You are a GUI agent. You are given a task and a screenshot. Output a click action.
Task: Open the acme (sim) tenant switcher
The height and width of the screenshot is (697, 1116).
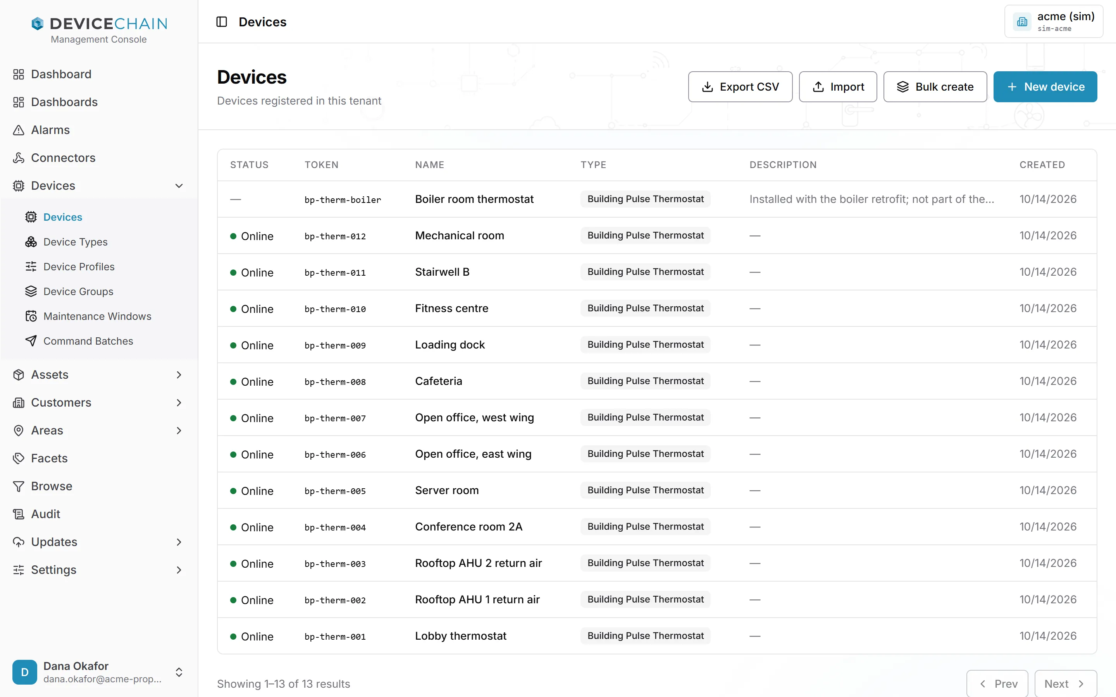point(1054,22)
